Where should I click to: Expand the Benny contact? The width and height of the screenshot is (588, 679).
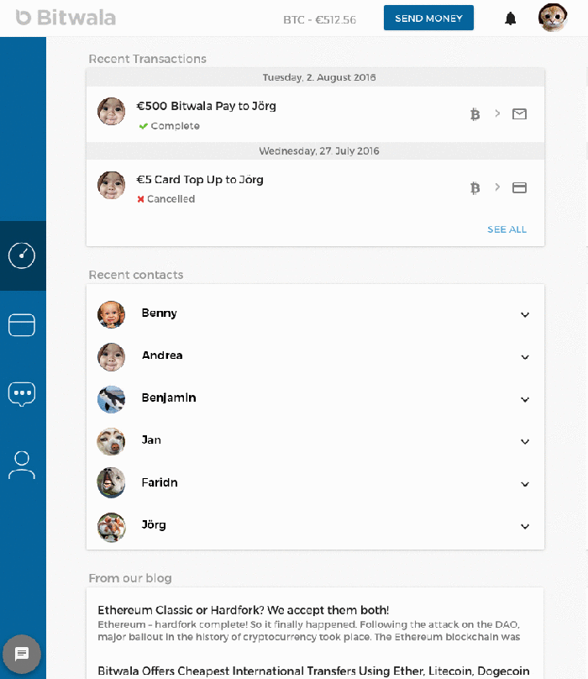525,315
